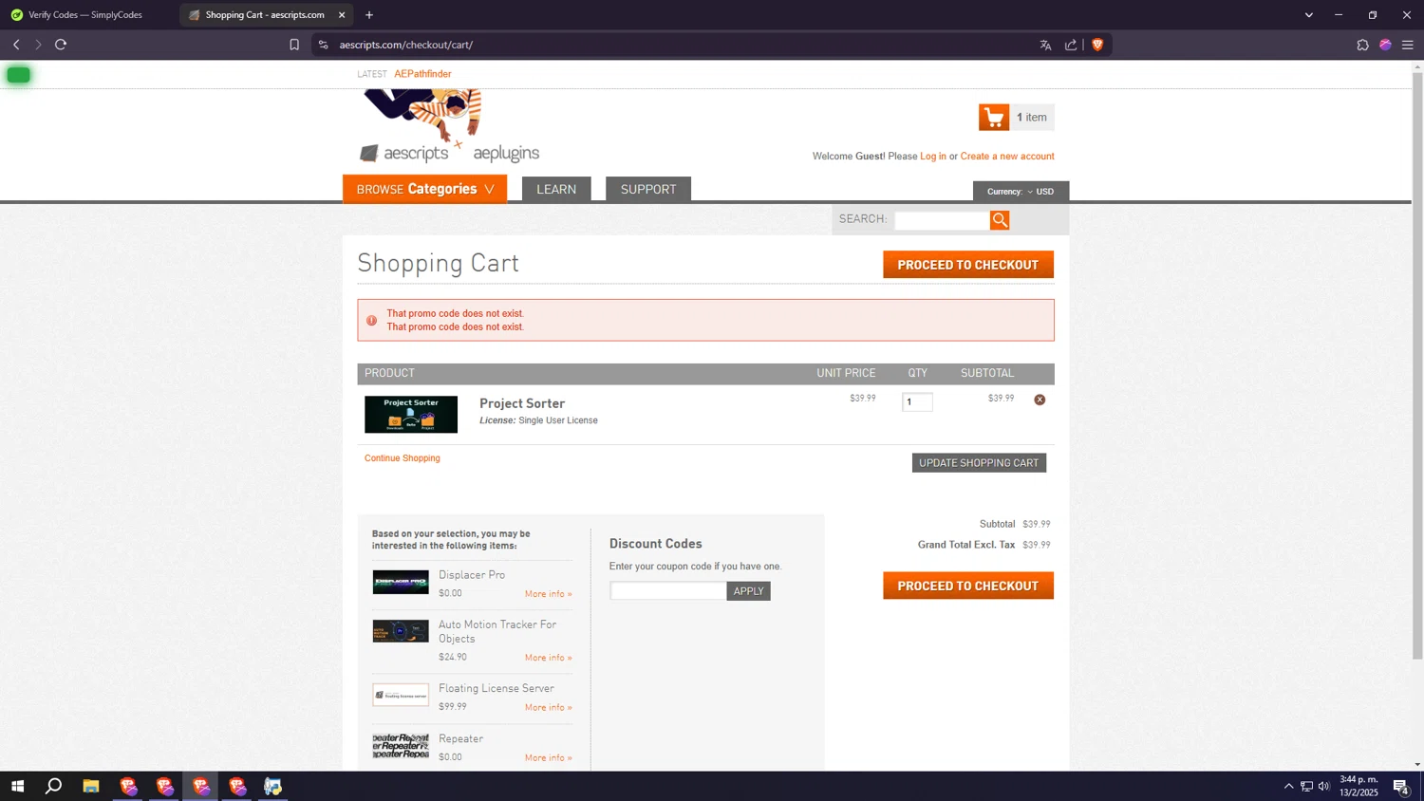Open the extensions puzzle icon

(x=1362, y=45)
